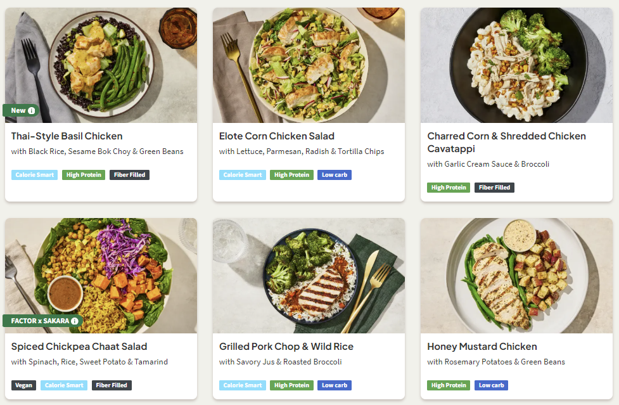Click the Vegan tag on Chickpea Chaat Salad
619x405 pixels.
tap(23, 385)
